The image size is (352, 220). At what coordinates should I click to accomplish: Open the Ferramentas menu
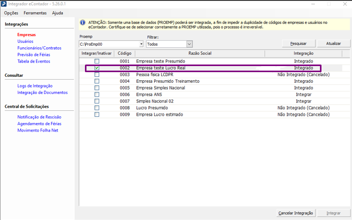tap(35, 13)
